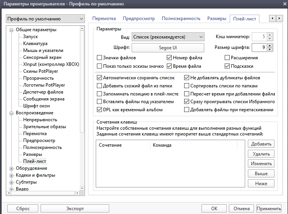Increase font size with the up arrow

(269, 45)
